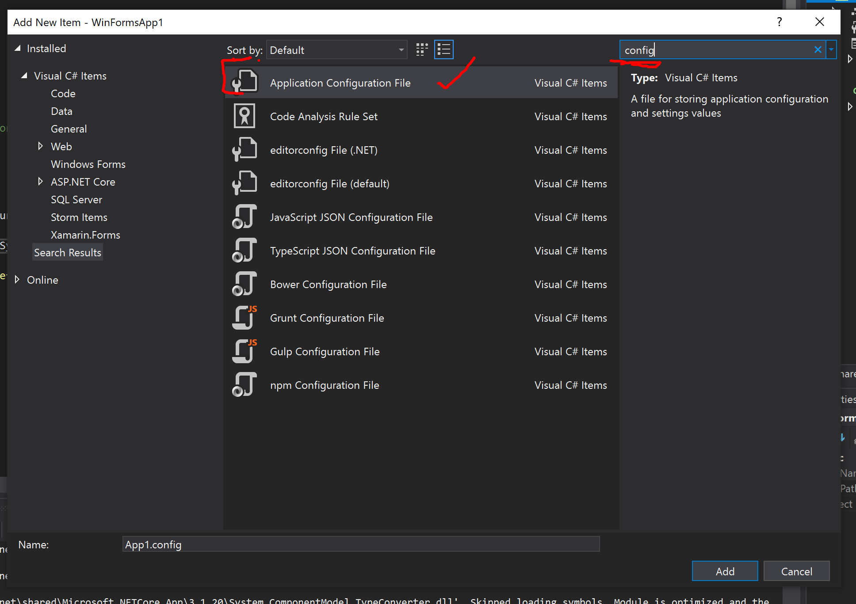The height and width of the screenshot is (604, 856).
Task: Select the Gulp Configuration File icon
Action: pyautogui.click(x=245, y=351)
